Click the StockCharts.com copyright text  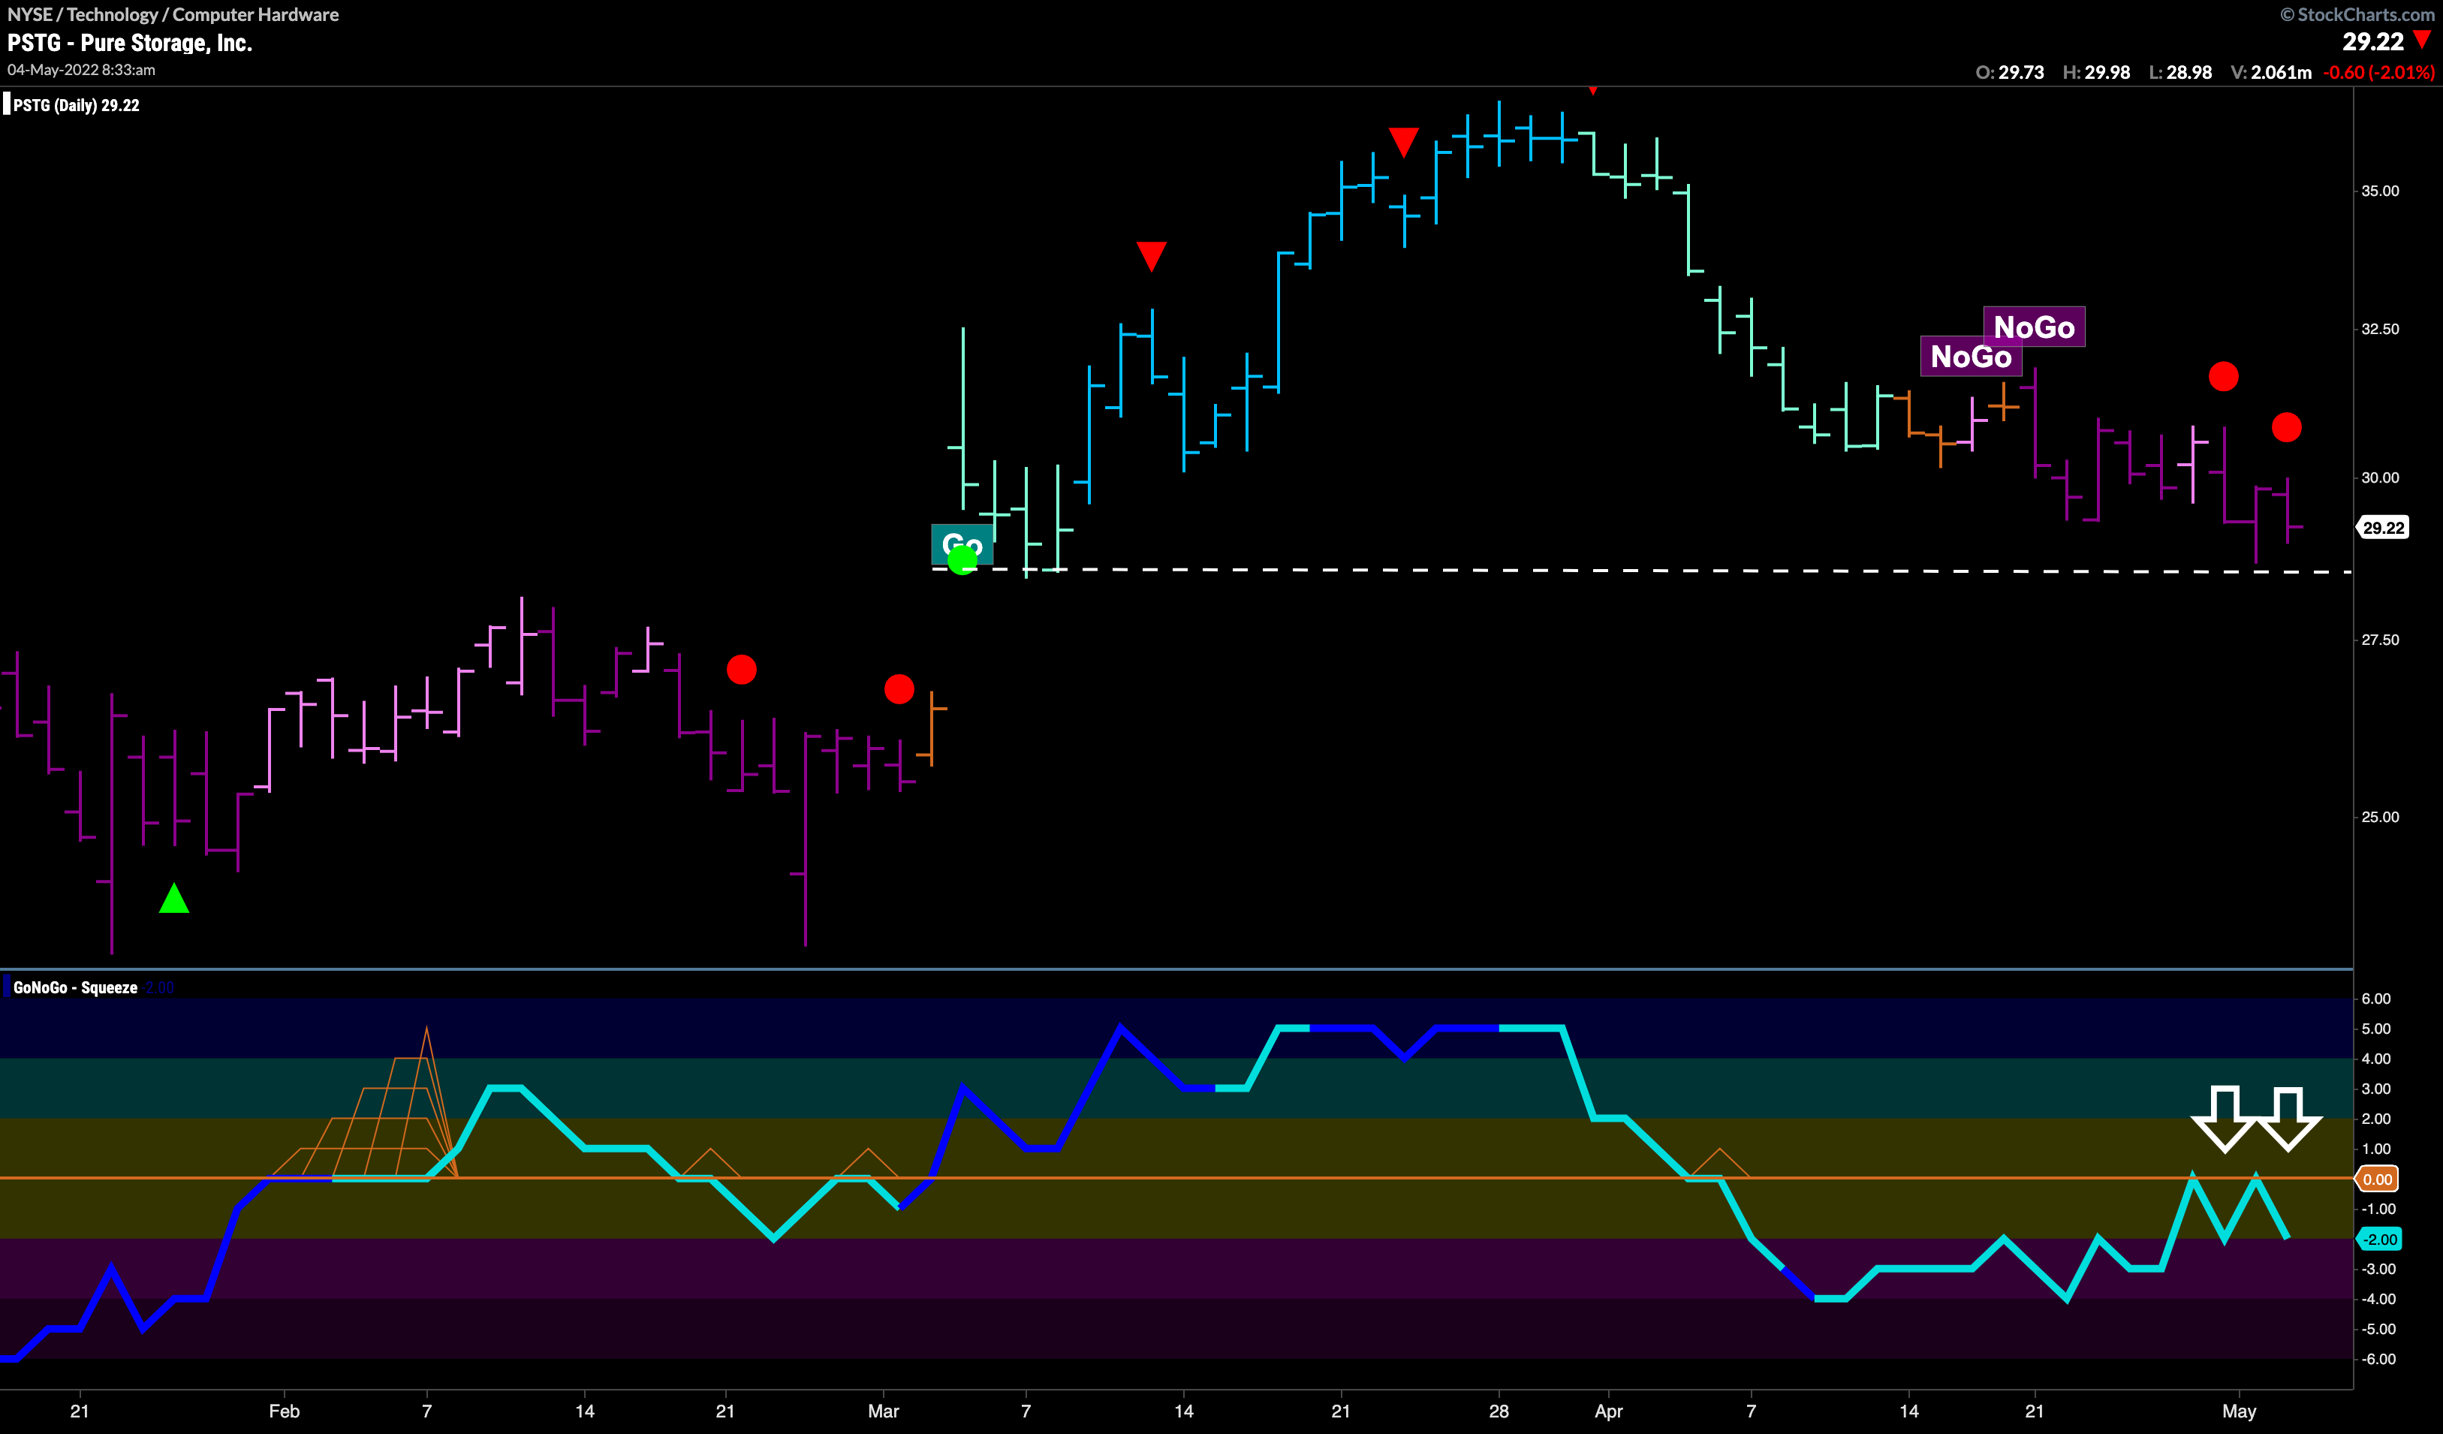tap(2357, 14)
